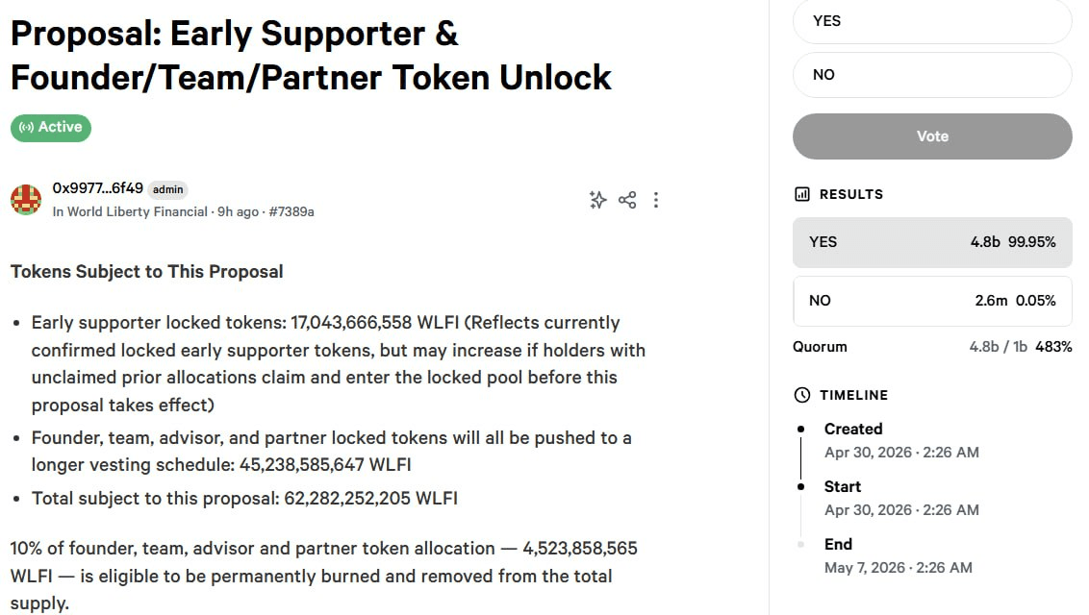This screenshot has height=615, width=1089.
Task: Click the Quorum 483% value
Action: 1053,347
